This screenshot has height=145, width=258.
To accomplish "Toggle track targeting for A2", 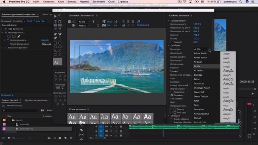I will point(101,131).
